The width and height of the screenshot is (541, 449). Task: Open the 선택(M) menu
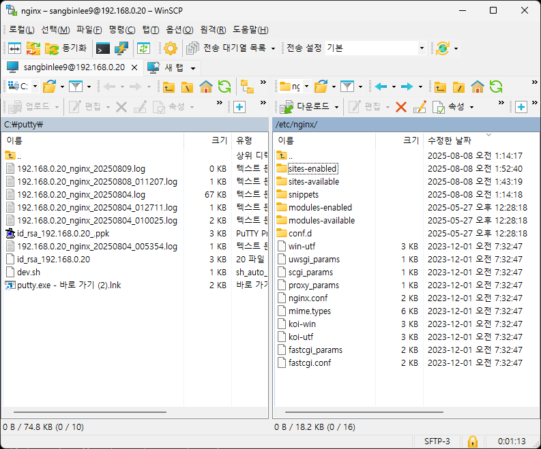pyautogui.click(x=55, y=30)
